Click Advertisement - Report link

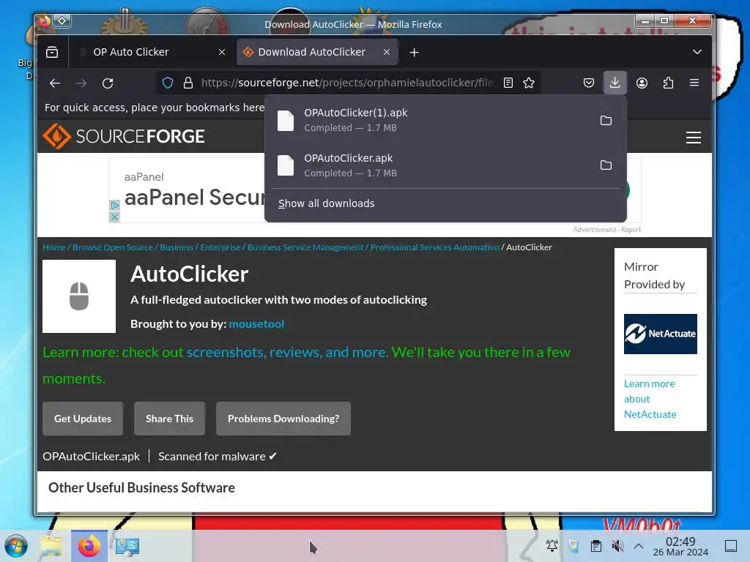606,230
